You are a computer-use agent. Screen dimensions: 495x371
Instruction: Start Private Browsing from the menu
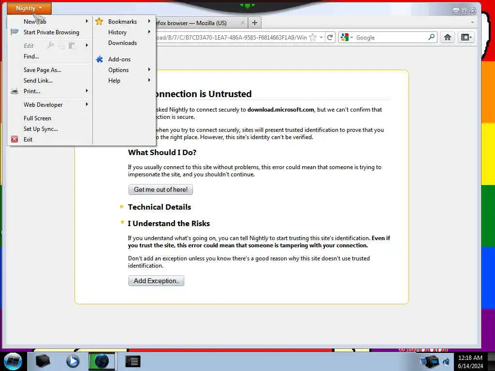51,32
